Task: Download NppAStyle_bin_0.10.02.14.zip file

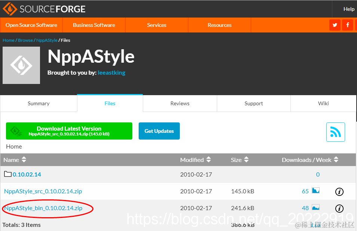Action: (x=43, y=208)
